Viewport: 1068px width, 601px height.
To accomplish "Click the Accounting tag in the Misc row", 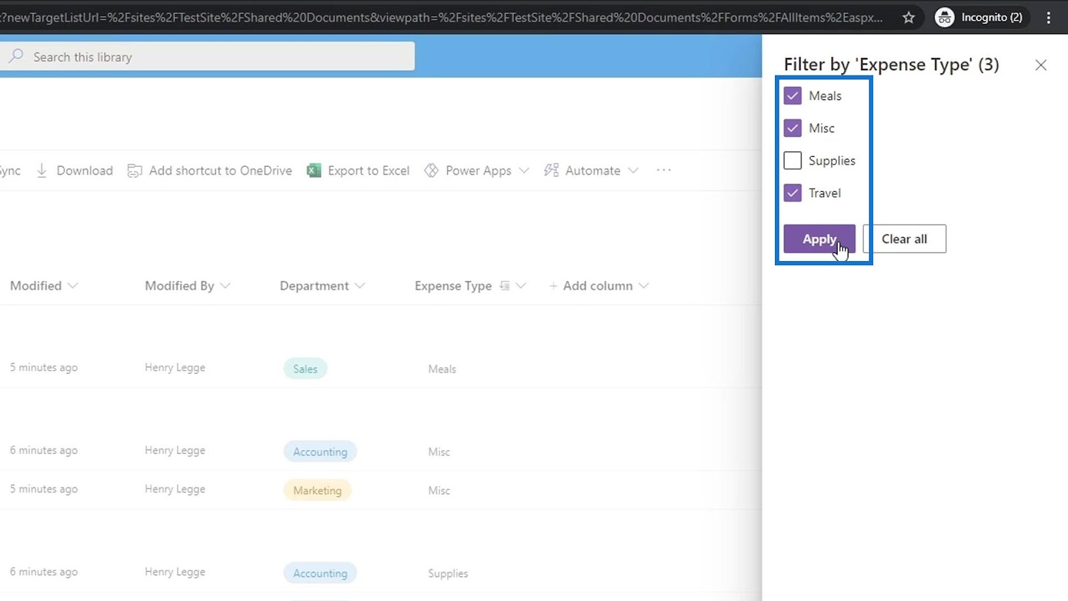I will point(320,451).
